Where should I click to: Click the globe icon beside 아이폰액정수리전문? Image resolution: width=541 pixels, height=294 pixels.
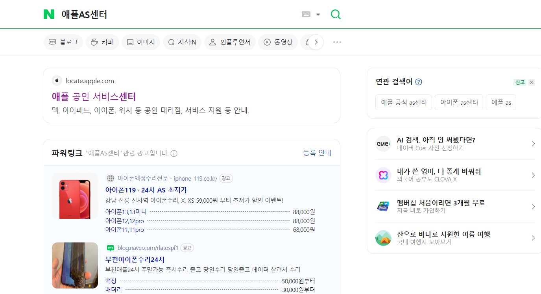[110, 178]
